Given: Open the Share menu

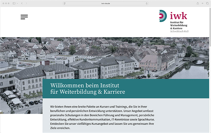Looking at the screenshot, I should click(198, 3).
